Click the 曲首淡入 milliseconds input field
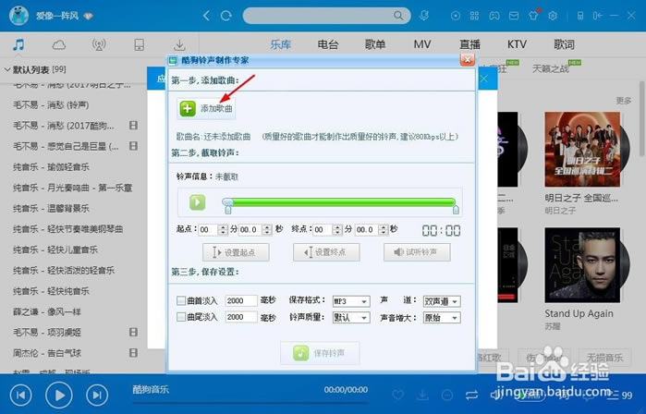 point(241,300)
